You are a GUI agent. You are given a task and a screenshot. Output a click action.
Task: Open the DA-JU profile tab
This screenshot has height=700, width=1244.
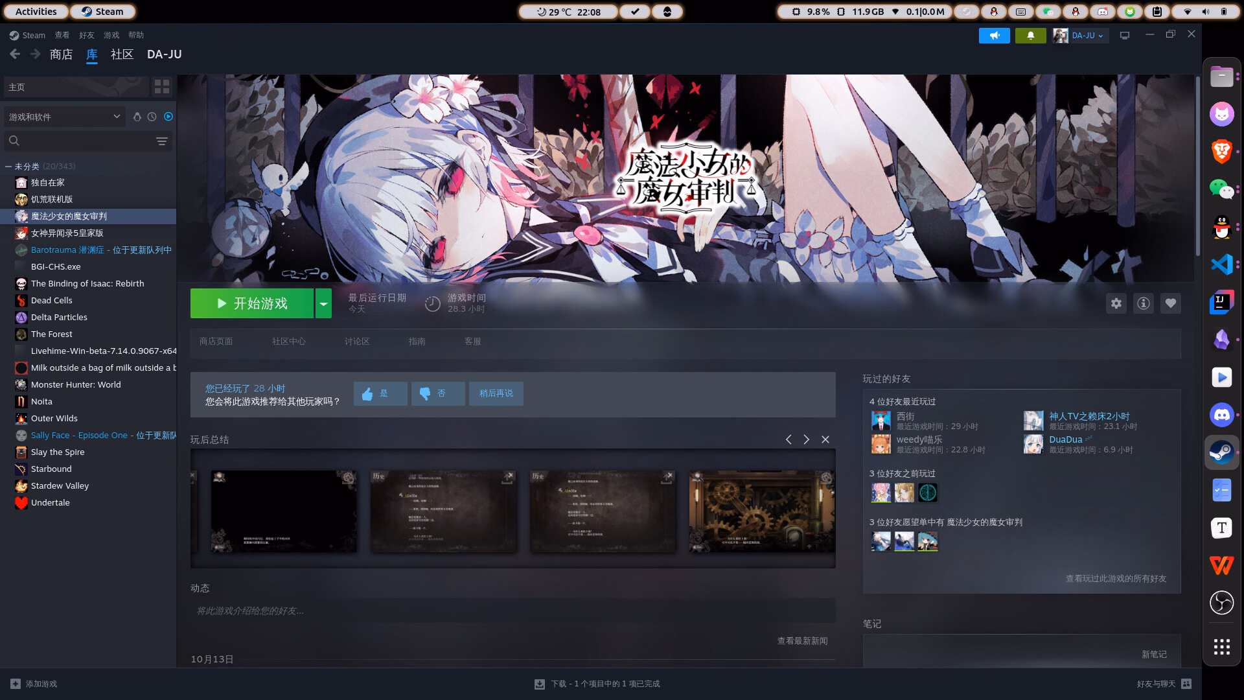point(165,54)
